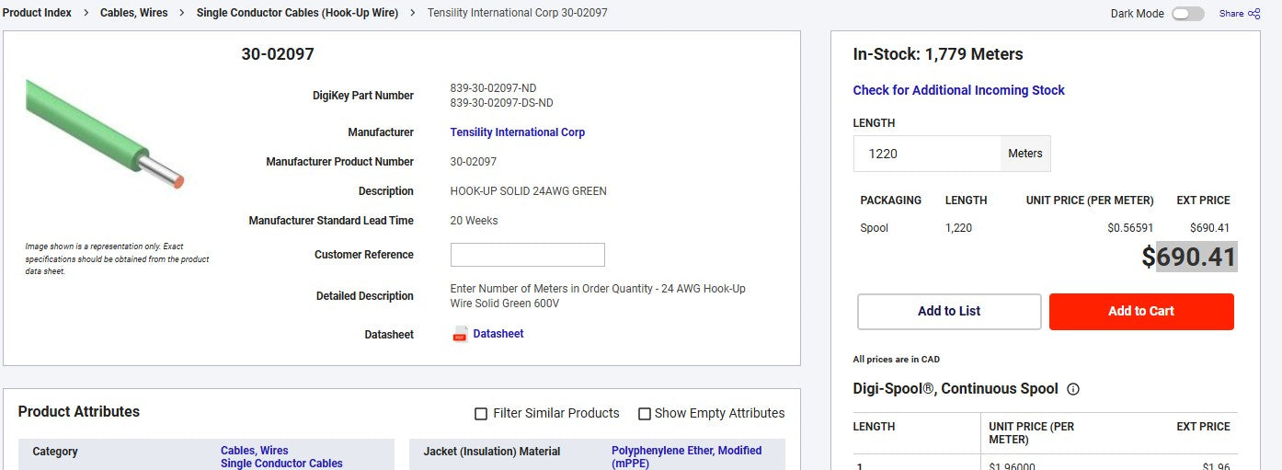Click Add to List button

point(949,312)
